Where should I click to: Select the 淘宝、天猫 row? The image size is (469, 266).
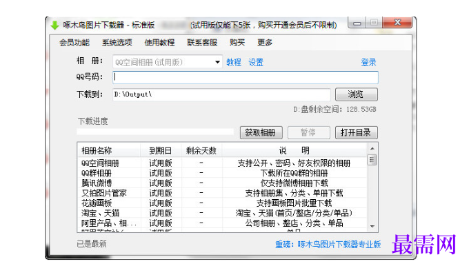tap(222, 213)
